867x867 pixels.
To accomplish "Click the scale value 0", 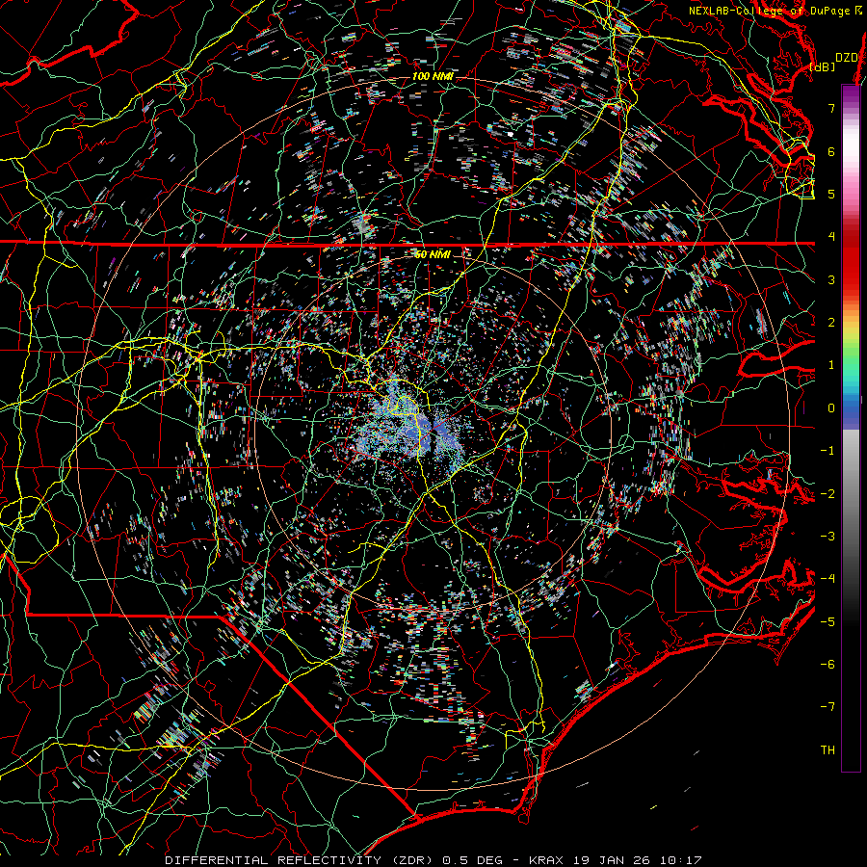I will (831, 408).
